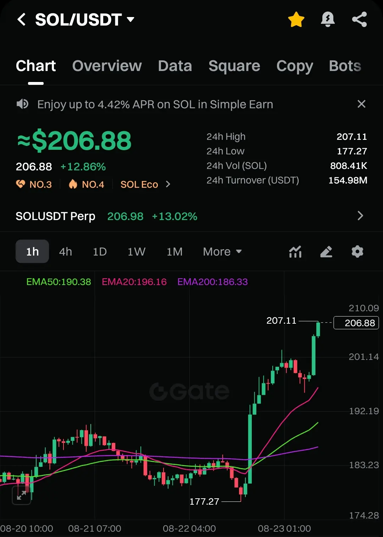Open the Square tab

[x=234, y=66]
